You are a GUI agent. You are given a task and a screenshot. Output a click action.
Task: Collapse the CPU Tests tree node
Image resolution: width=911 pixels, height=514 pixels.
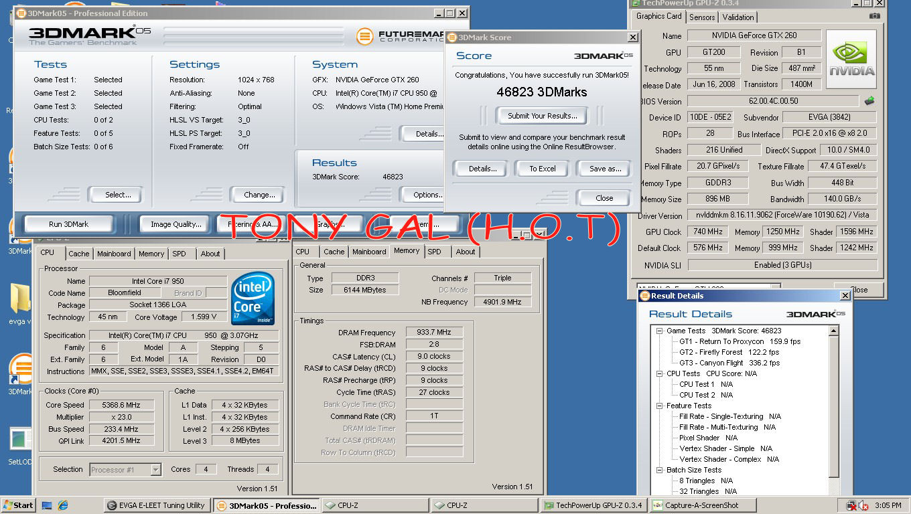(x=659, y=373)
